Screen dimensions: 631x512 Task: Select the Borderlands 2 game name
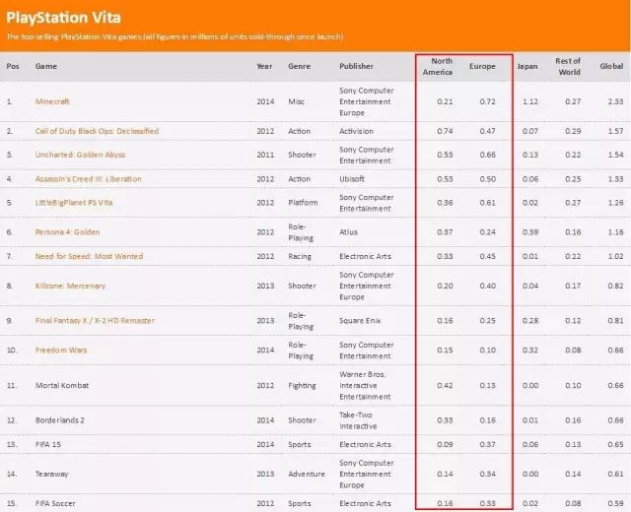(60, 420)
